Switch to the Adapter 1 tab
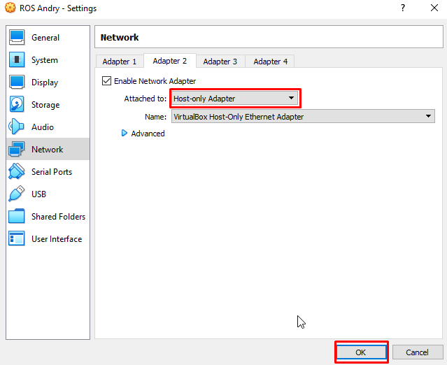Image resolution: width=447 pixels, height=365 pixels. (x=120, y=62)
